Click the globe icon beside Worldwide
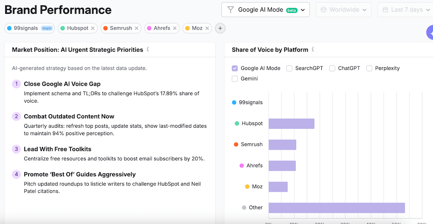Viewport: 433px width, 224px height. point(323,10)
